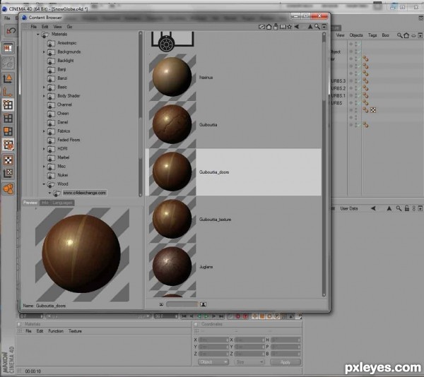424x377 pixels.
Task: Expand the Backgrounds folder
Action: (x=44, y=52)
